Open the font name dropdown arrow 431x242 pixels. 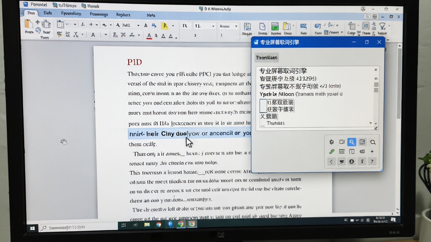tap(138, 26)
